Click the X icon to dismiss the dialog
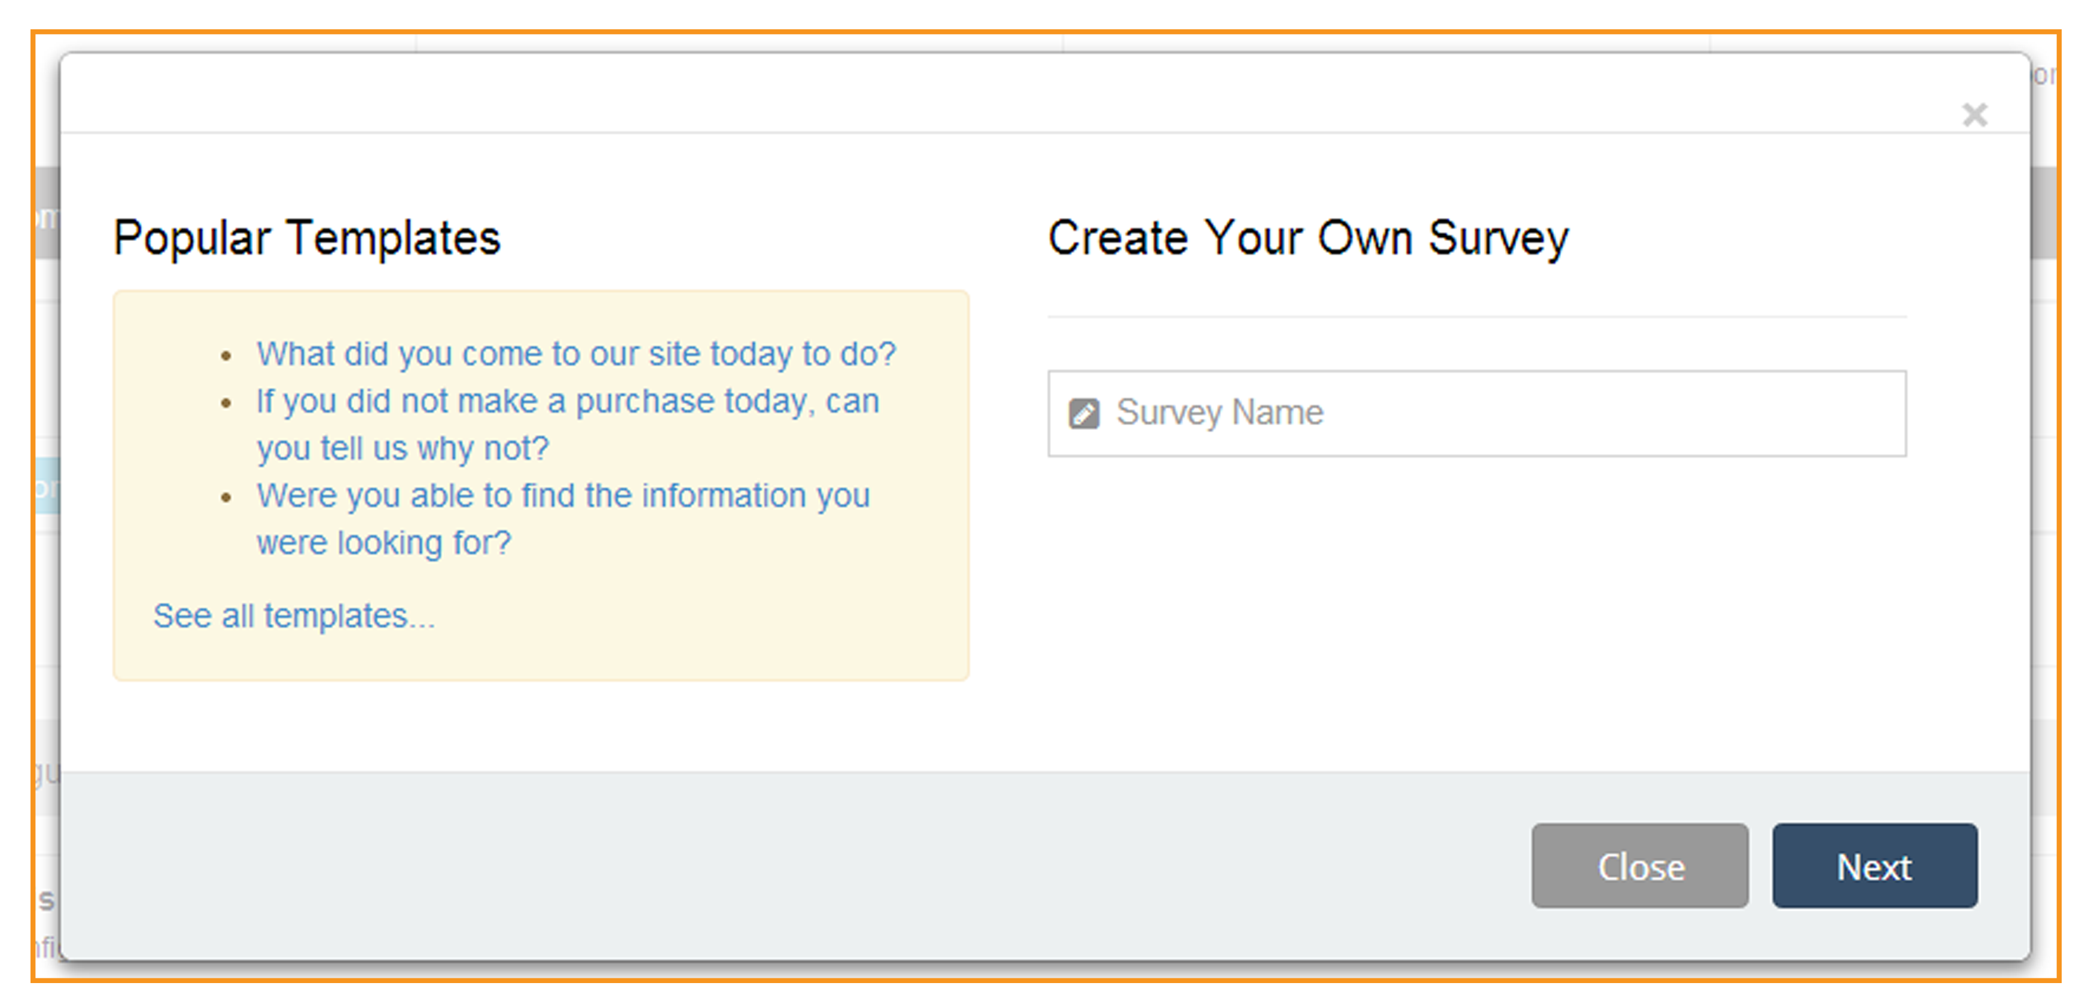 point(1976,114)
